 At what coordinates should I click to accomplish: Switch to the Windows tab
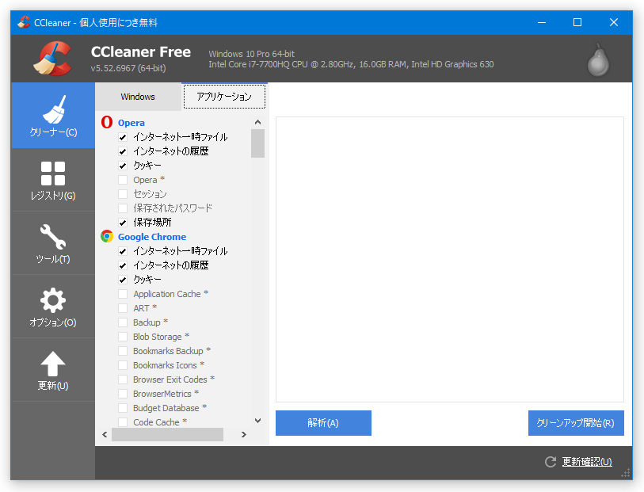(138, 97)
